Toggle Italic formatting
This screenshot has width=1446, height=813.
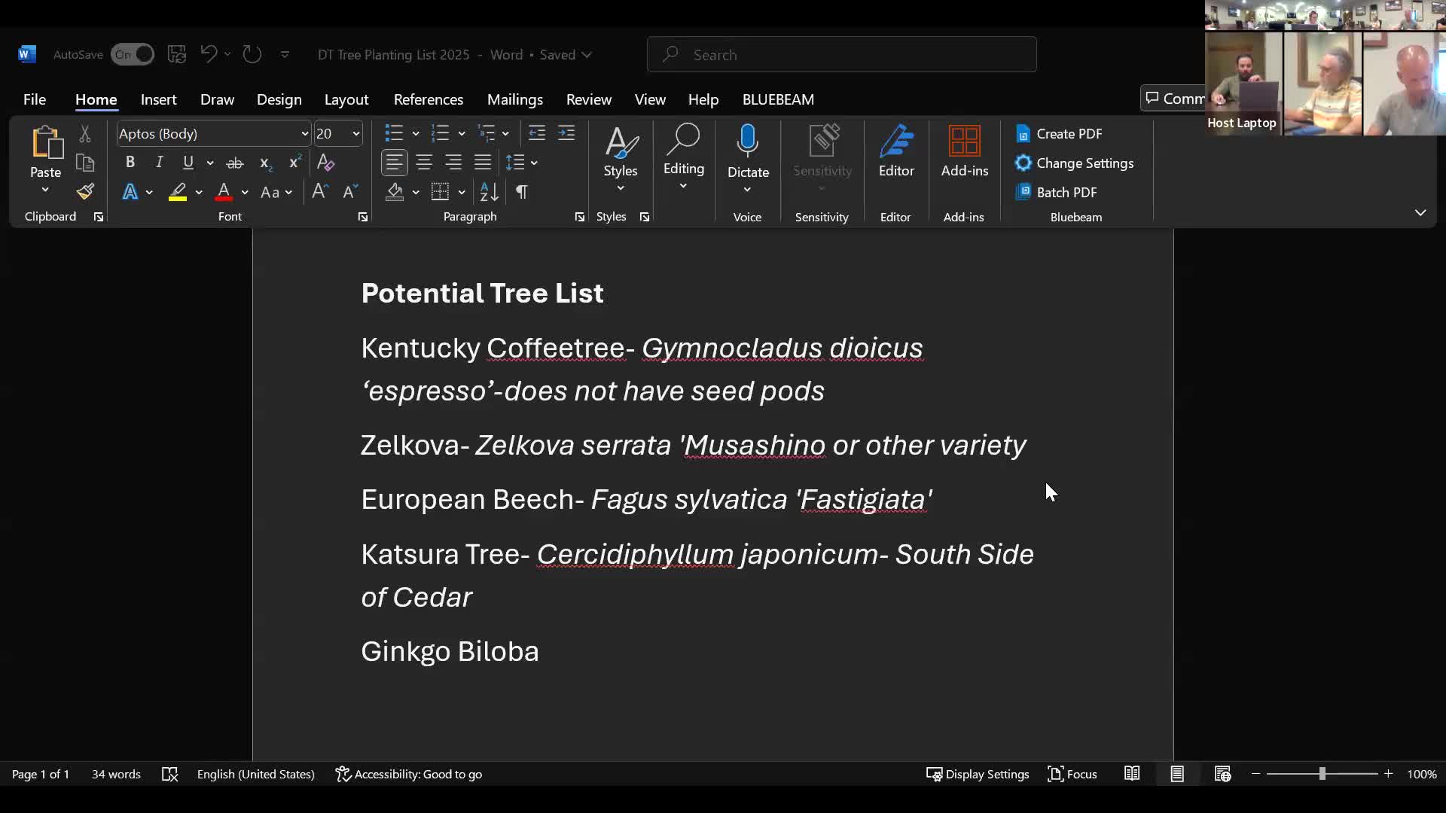[x=159, y=163]
